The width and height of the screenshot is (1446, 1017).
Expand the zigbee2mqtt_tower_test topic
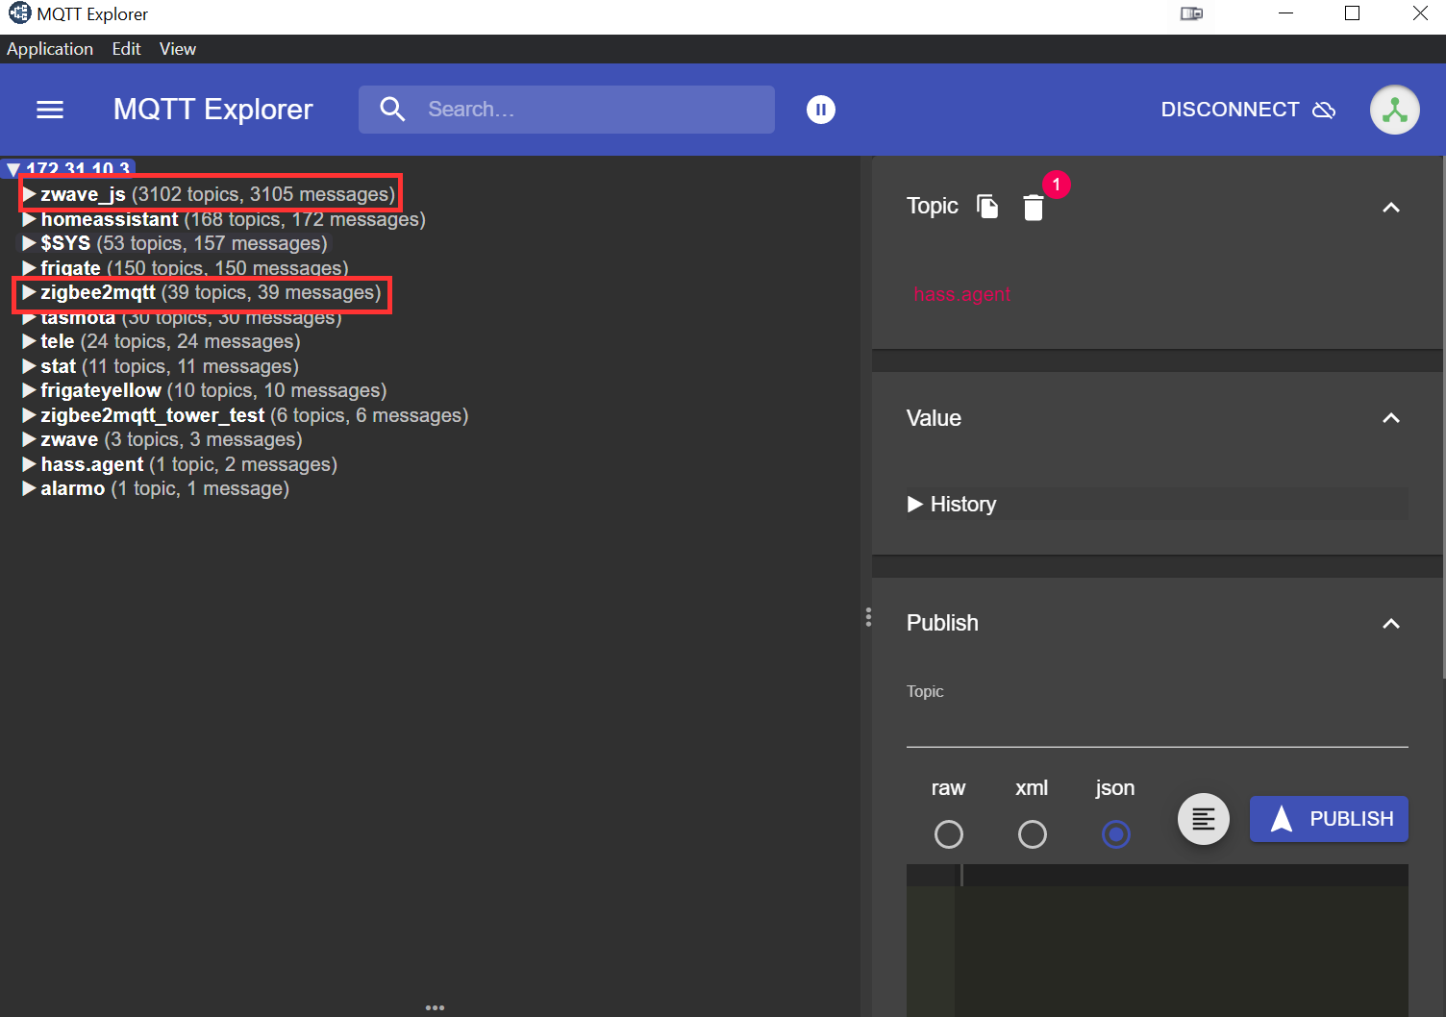[x=29, y=415]
